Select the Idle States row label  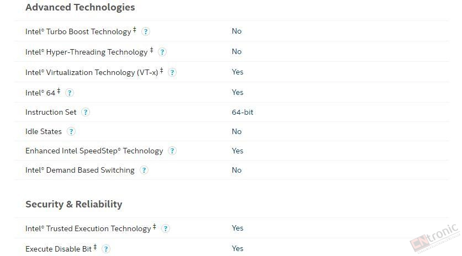coord(44,131)
